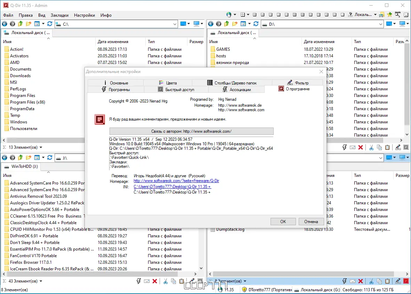The image size is (411, 294).
Task: Expand the 13 Элемент(ов) status dropdown
Action: [x=41, y=147]
